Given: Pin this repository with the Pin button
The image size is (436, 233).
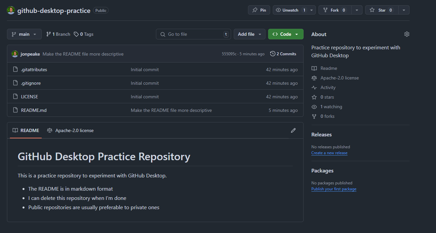Looking at the screenshot, I should tap(259, 10).
